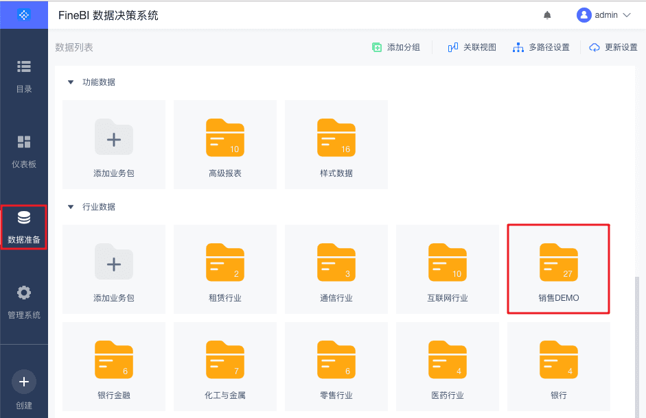The height and width of the screenshot is (418, 646).
Task: Open the 零售行业 folder icon
Action: 336,359
